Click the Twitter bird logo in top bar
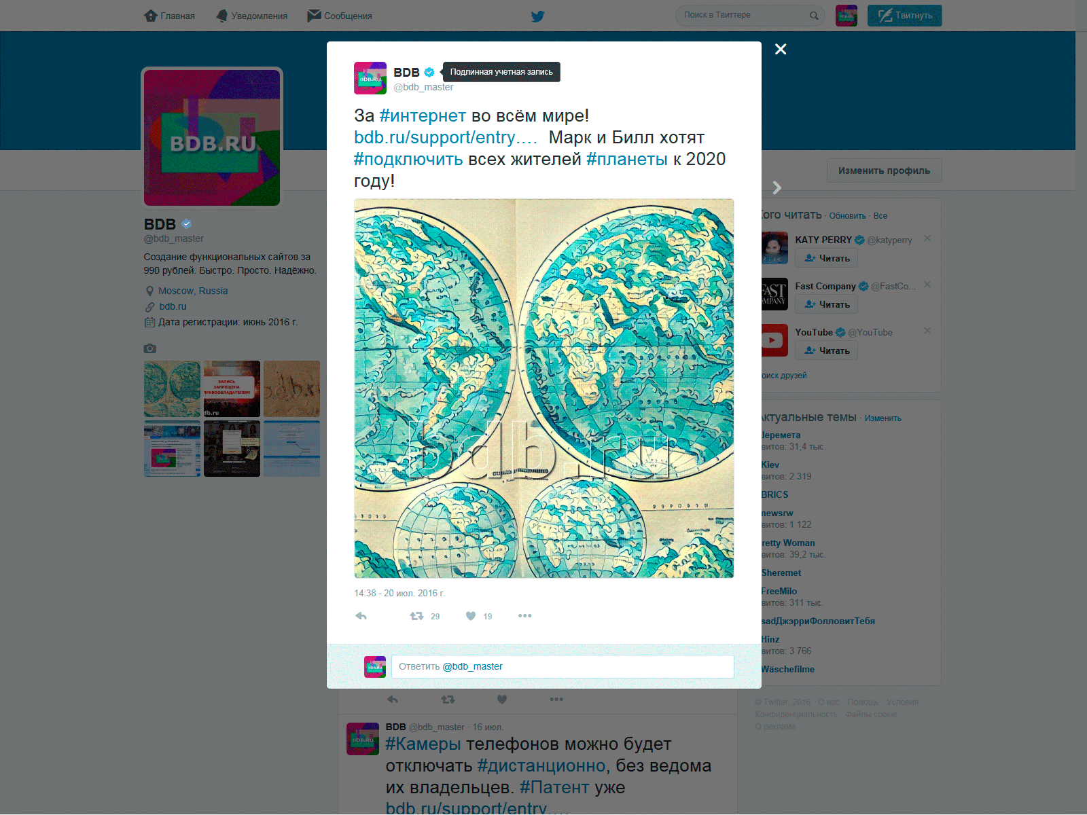Image resolution: width=1087 pixels, height=815 pixels. [x=537, y=16]
